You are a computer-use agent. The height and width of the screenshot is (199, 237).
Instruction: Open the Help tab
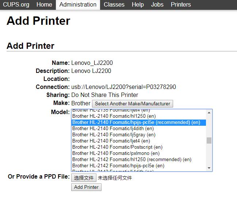coord(138,4)
